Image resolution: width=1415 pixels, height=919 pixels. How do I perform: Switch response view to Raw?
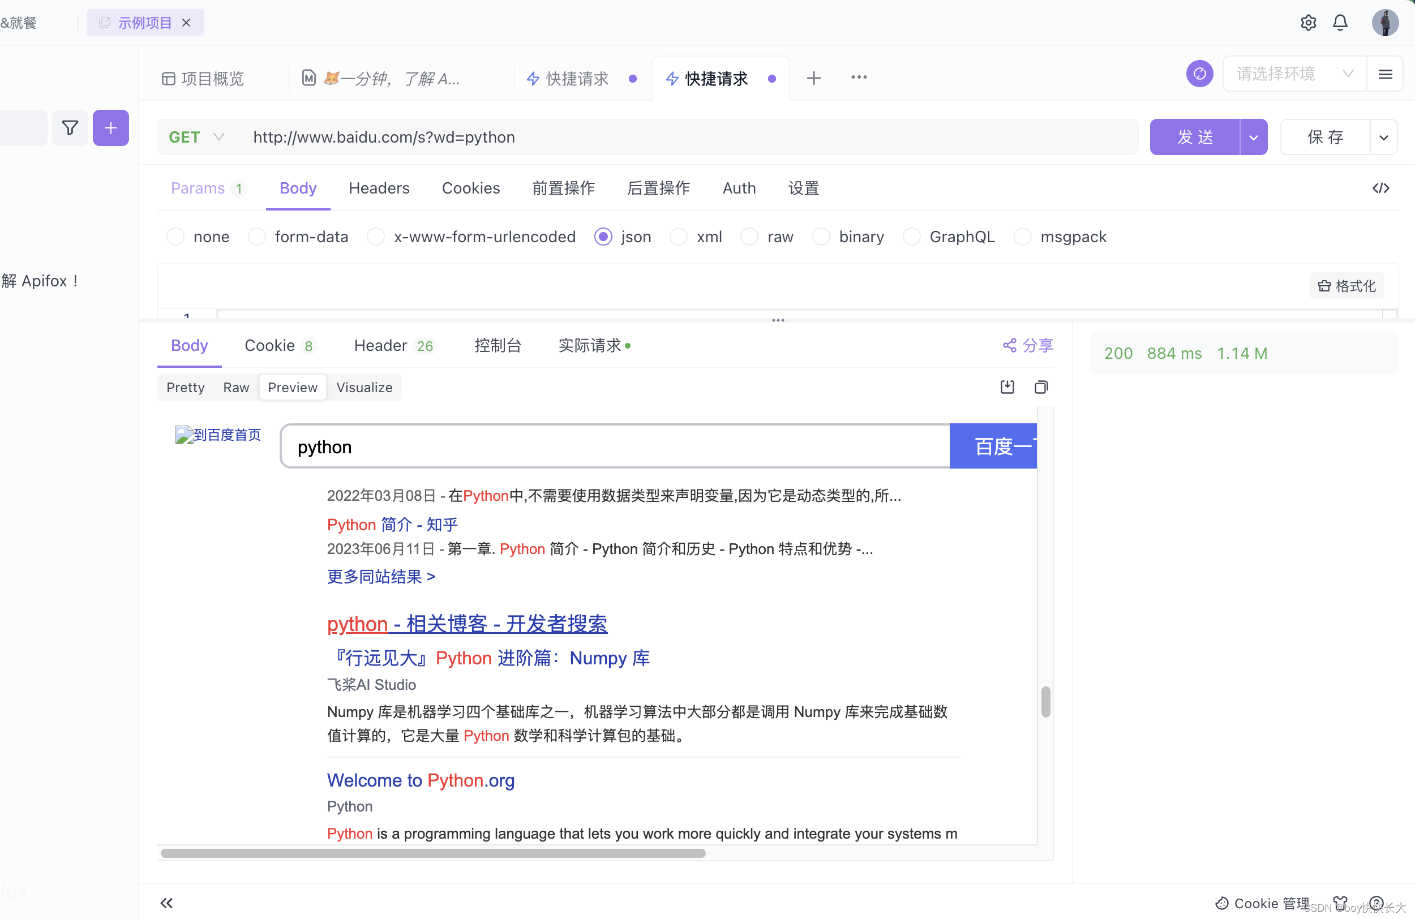point(236,388)
